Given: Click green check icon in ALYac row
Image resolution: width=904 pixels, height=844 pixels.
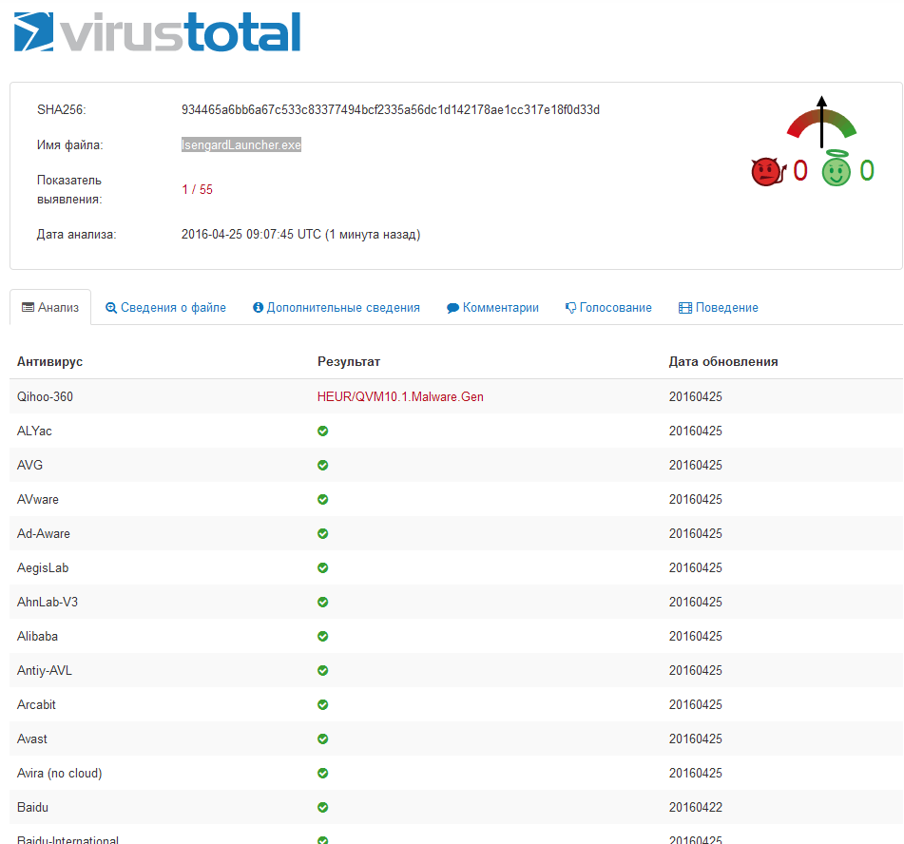Looking at the screenshot, I should (x=323, y=431).
